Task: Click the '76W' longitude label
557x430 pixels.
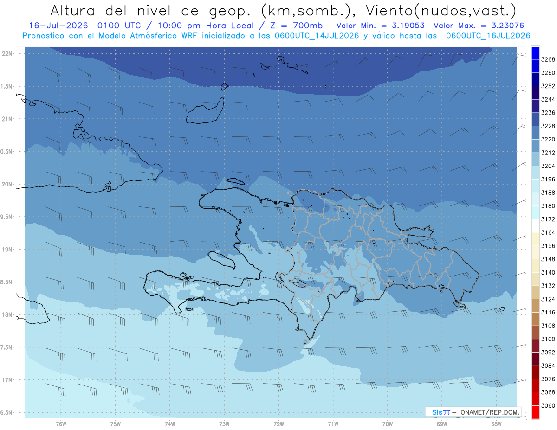Action: [x=61, y=424]
